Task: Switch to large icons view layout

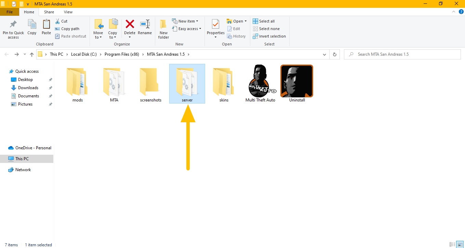Action: tap(460, 245)
